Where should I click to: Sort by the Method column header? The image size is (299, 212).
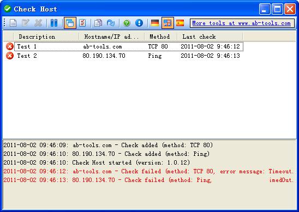pyautogui.click(x=161, y=37)
